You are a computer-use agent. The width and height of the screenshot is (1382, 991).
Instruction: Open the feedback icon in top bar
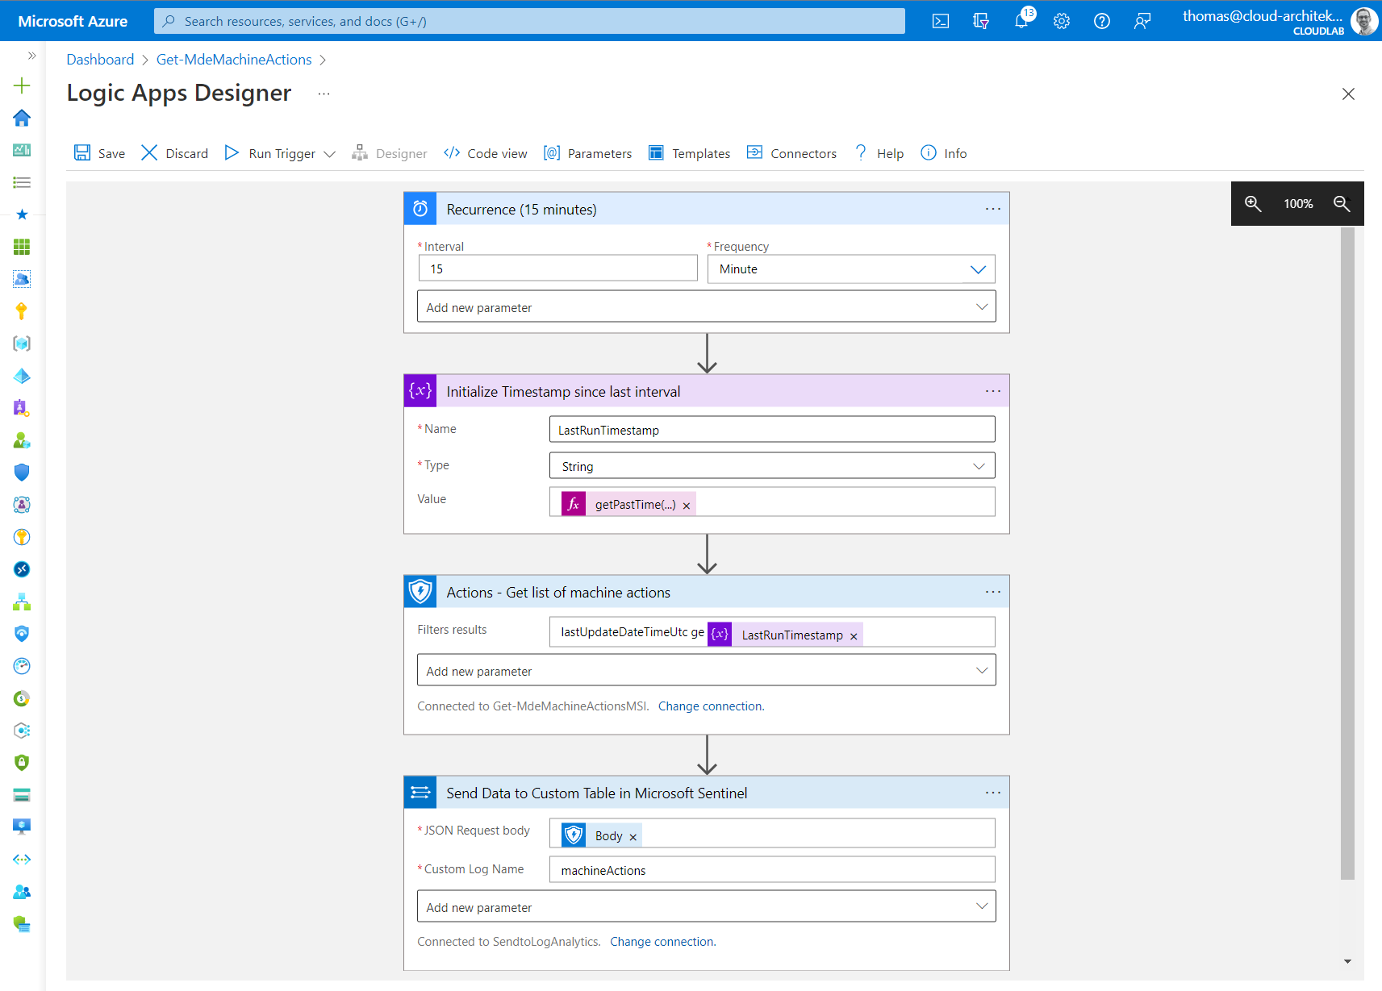pos(1142,21)
